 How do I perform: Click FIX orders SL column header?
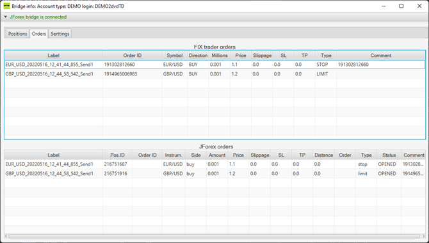(284, 56)
